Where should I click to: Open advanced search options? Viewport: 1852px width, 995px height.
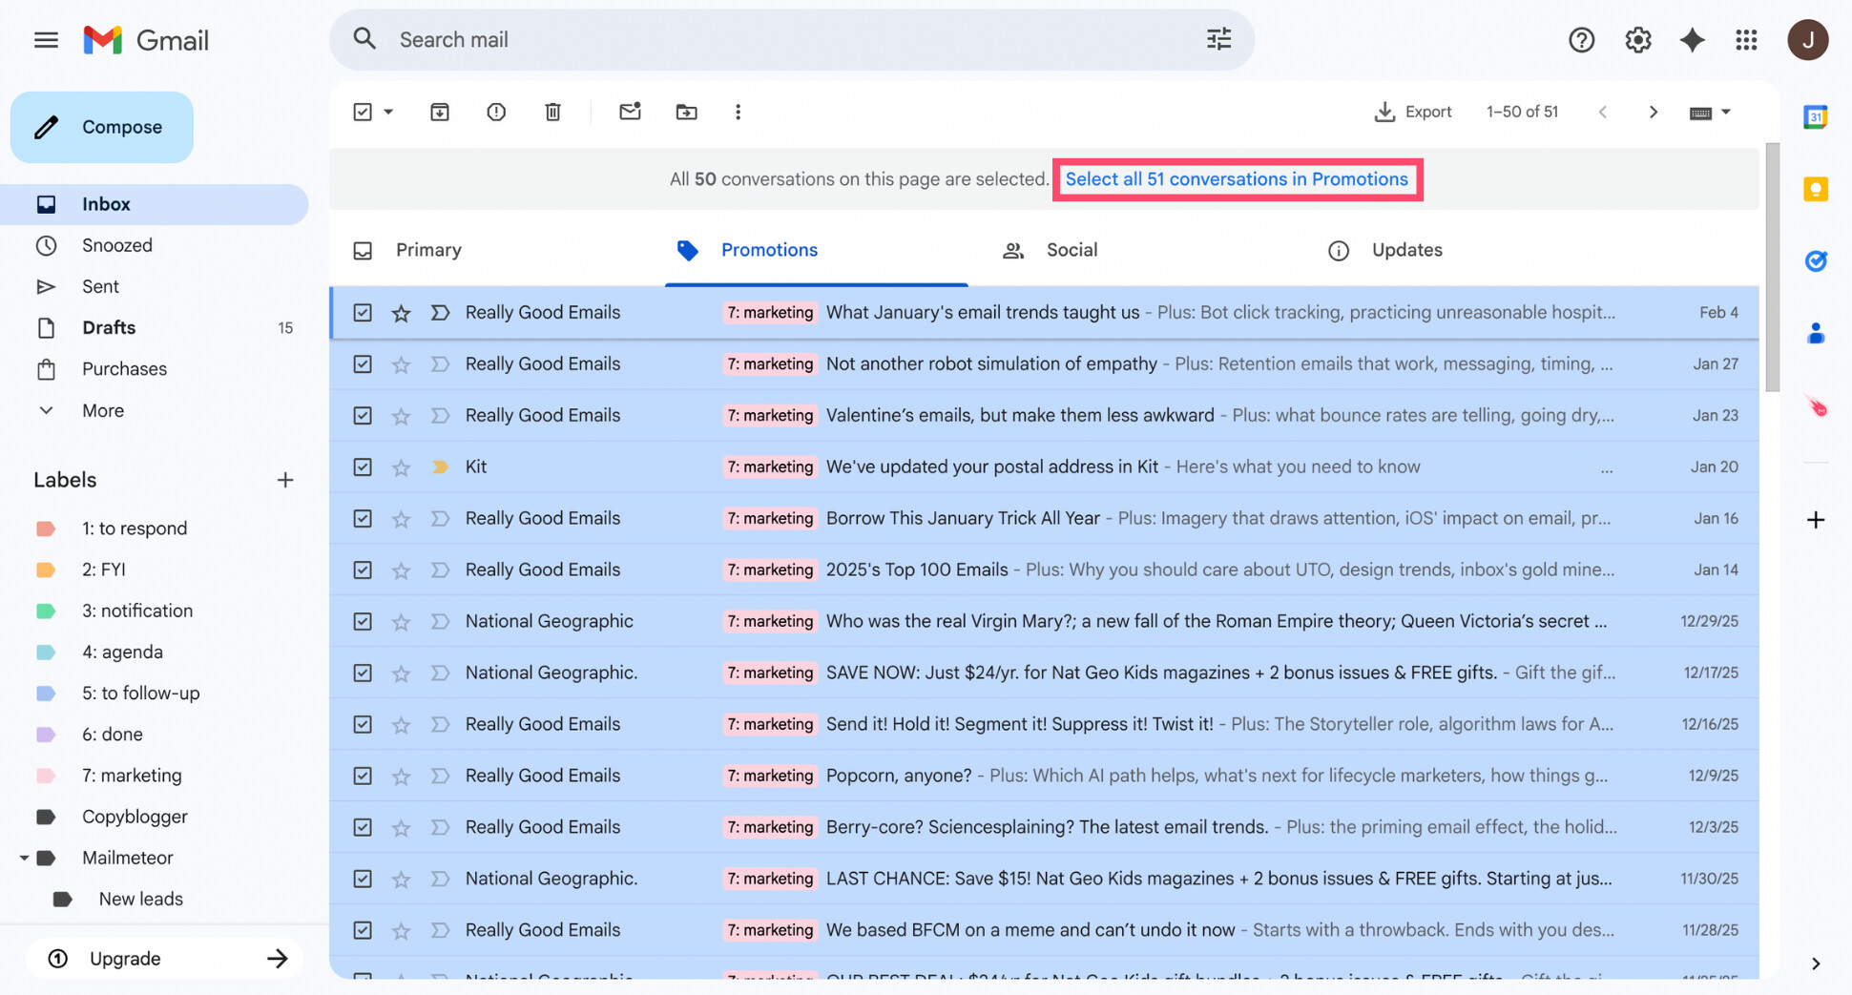tap(1218, 39)
